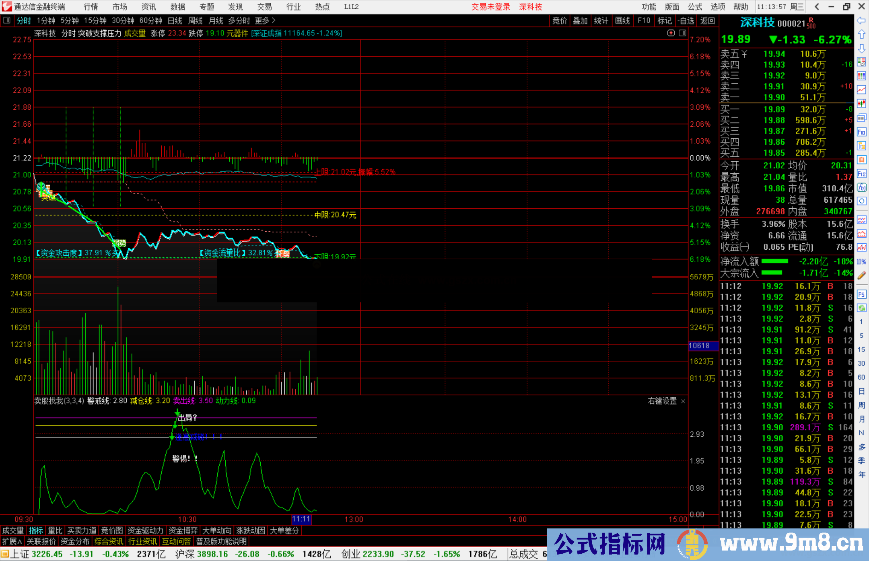Click the 右键设置 indicator settings link

(x=662, y=401)
